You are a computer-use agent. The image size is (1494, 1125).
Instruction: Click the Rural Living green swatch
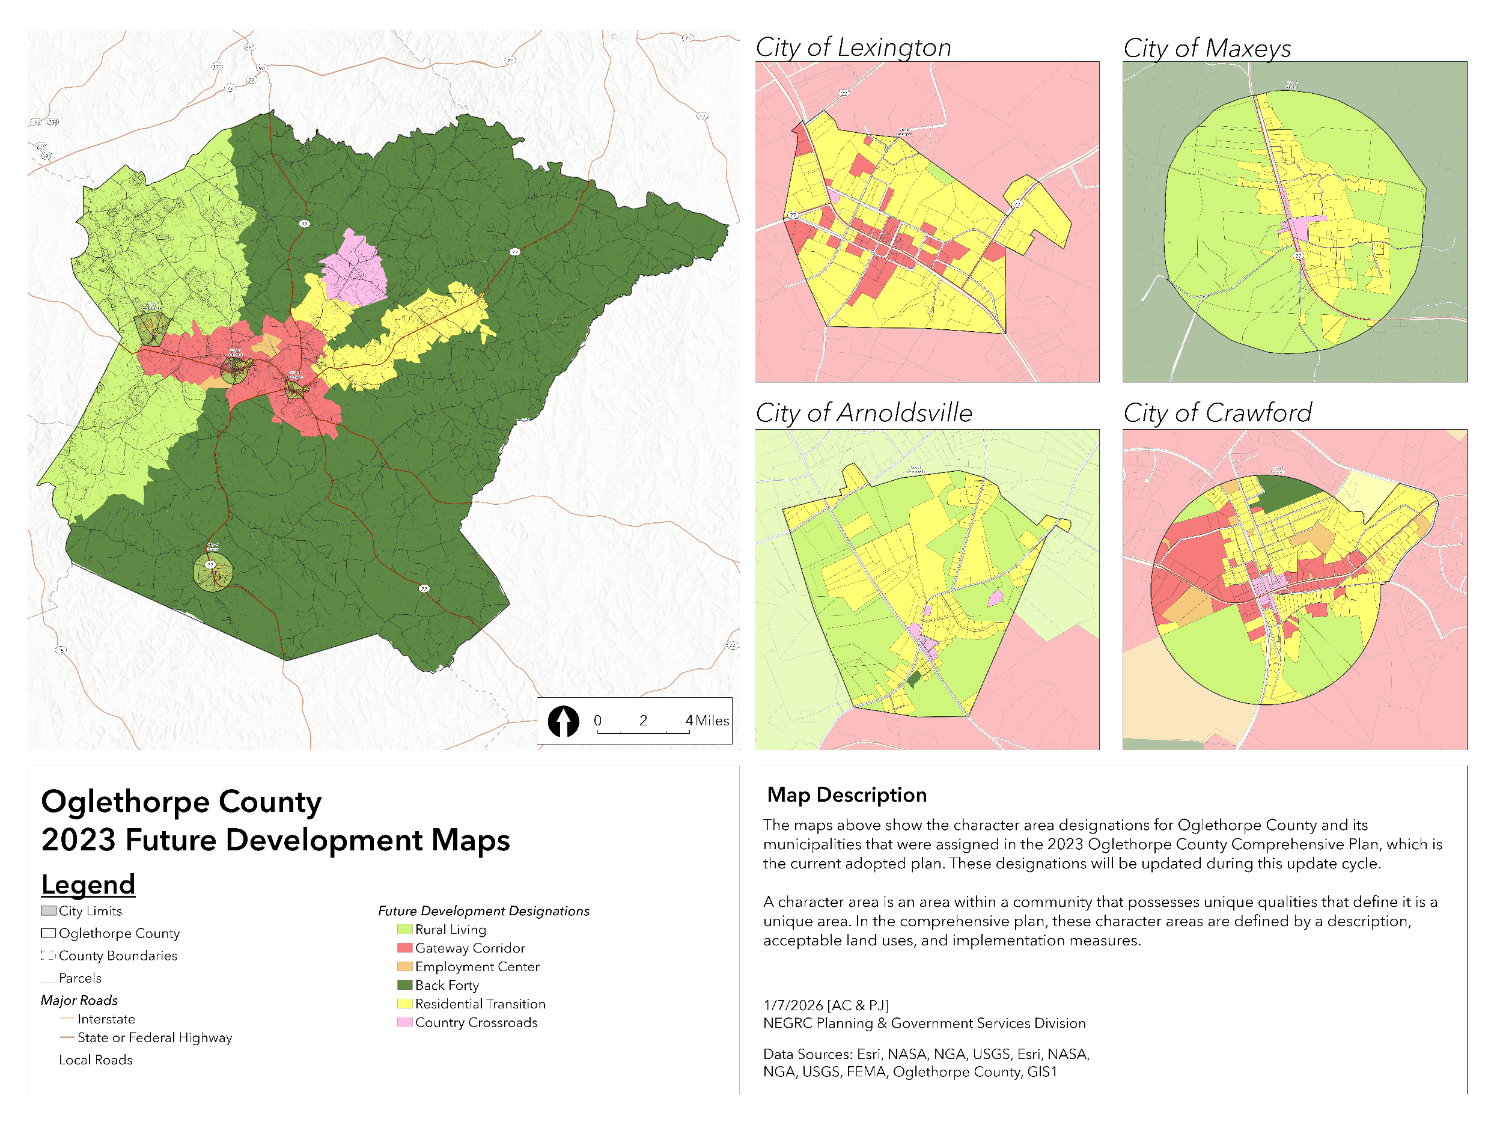pos(404,929)
